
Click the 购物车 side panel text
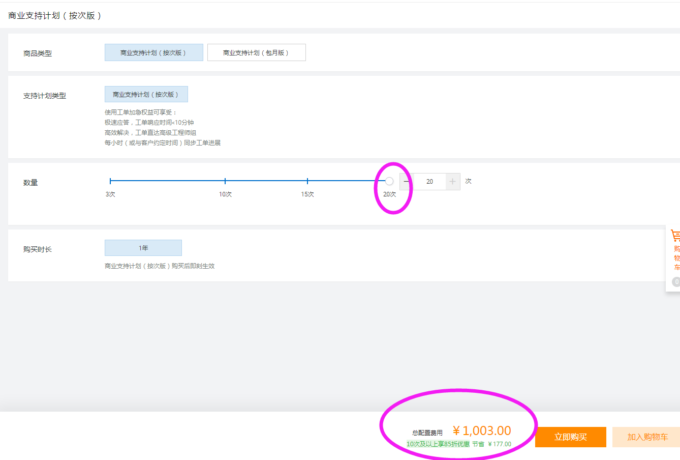(x=676, y=258)
